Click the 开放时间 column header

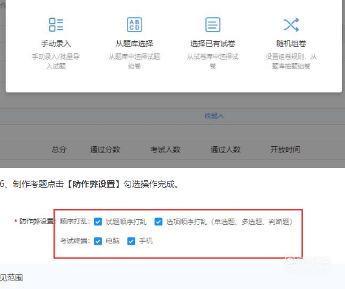coord(285,149)
